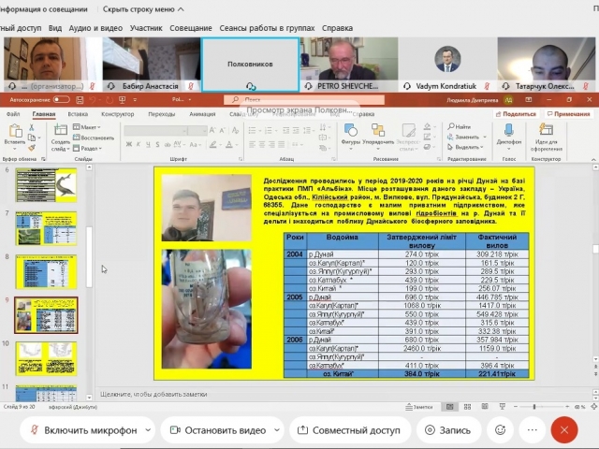The image size is (599, 449).
Task: Center text in Абзац group
Action: click(x=262, y=144)
